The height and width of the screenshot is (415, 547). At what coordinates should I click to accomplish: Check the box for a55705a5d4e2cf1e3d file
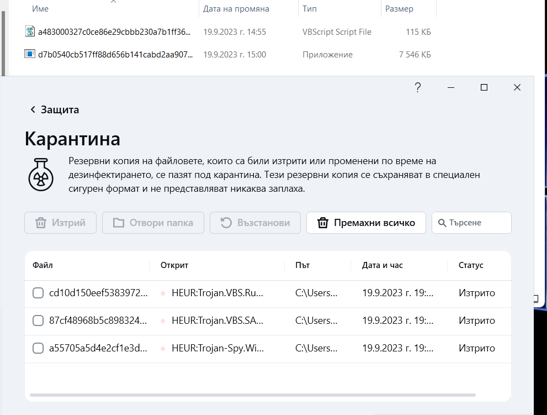38,348
